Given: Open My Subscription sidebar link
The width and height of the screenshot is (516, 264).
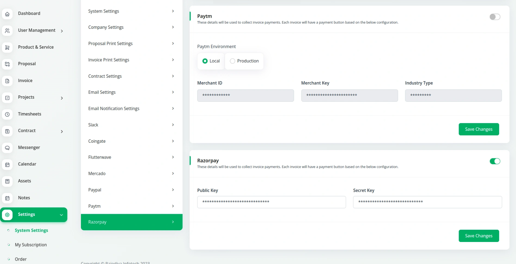Looking at the screenshot, I should [31, 245].
